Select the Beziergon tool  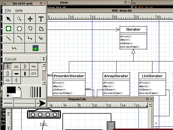tap(41, 29)
